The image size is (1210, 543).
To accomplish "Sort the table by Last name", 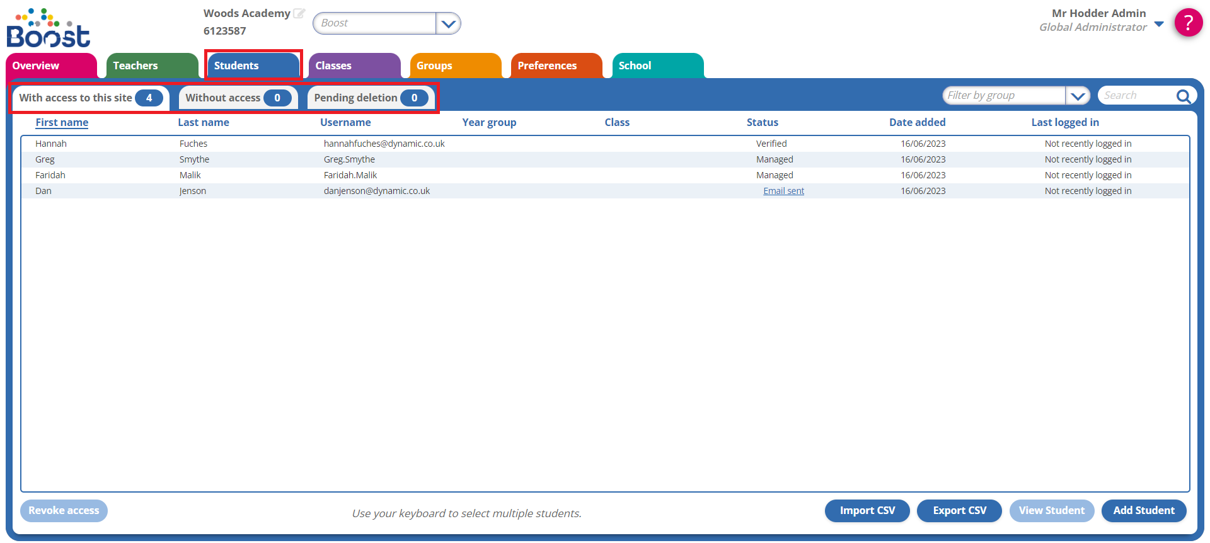I will 203,122.
